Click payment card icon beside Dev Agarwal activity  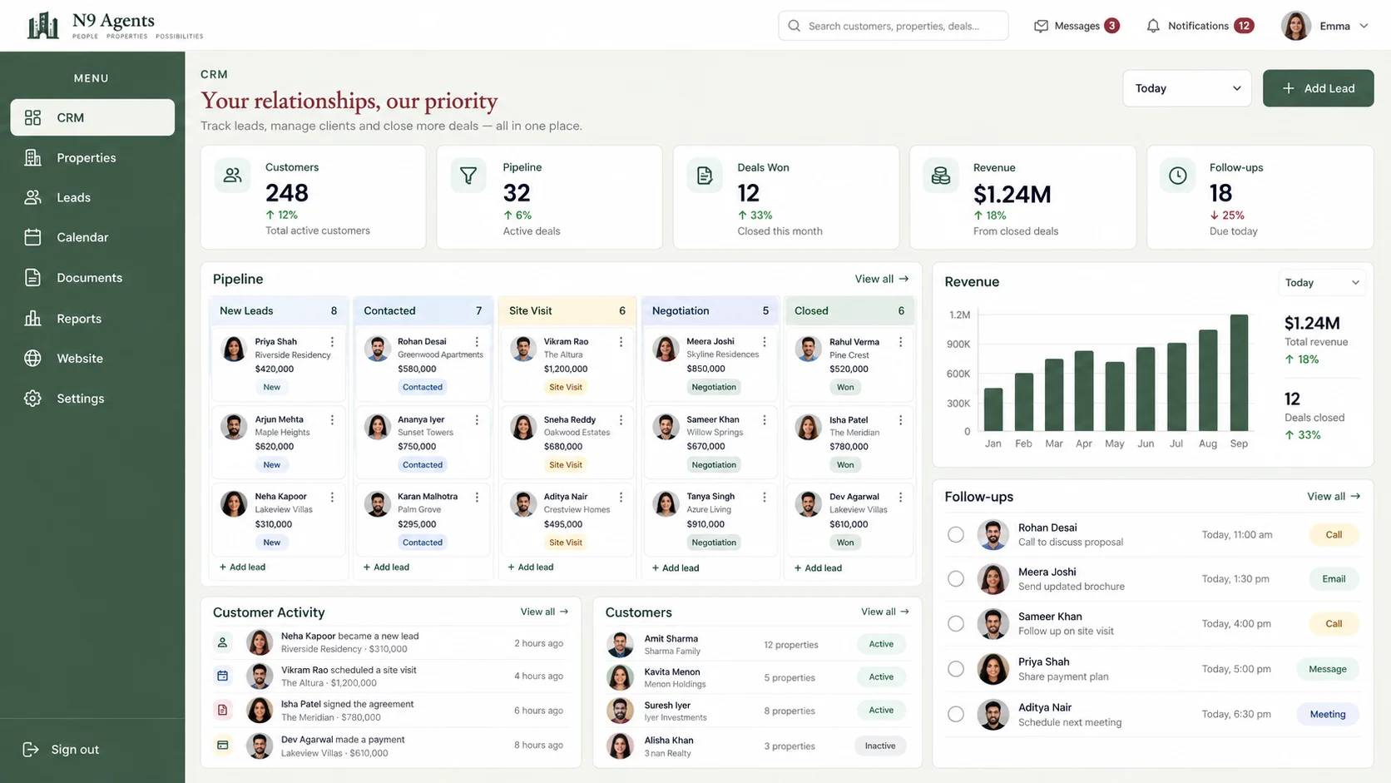222,745
